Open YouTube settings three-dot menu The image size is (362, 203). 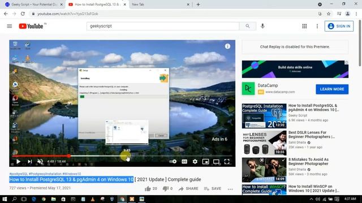(317, 26)
